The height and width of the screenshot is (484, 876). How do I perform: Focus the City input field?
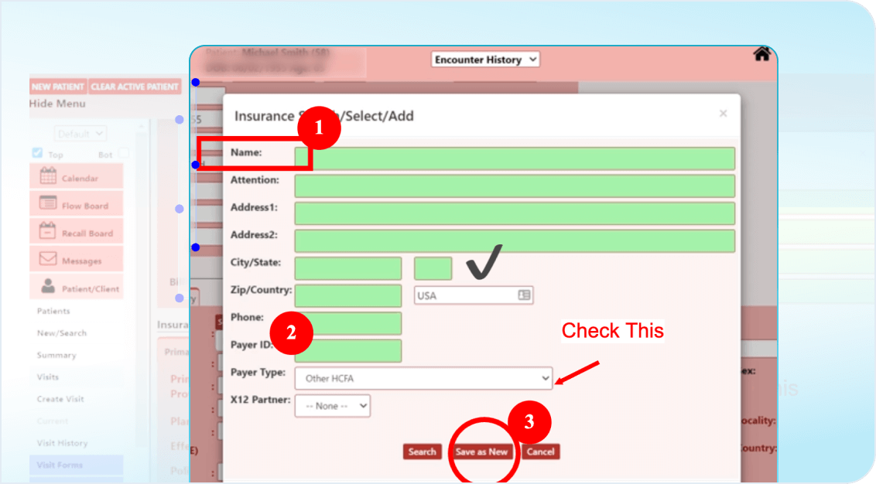pos(348,268)
